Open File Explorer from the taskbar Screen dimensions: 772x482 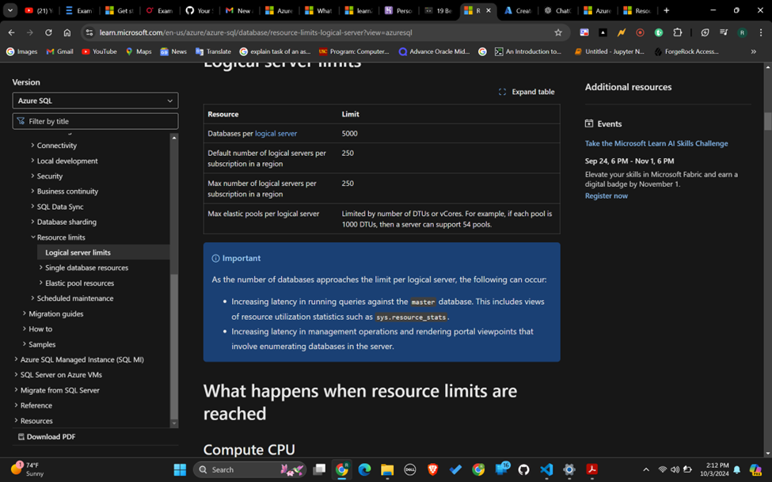[x=387, y=469]
